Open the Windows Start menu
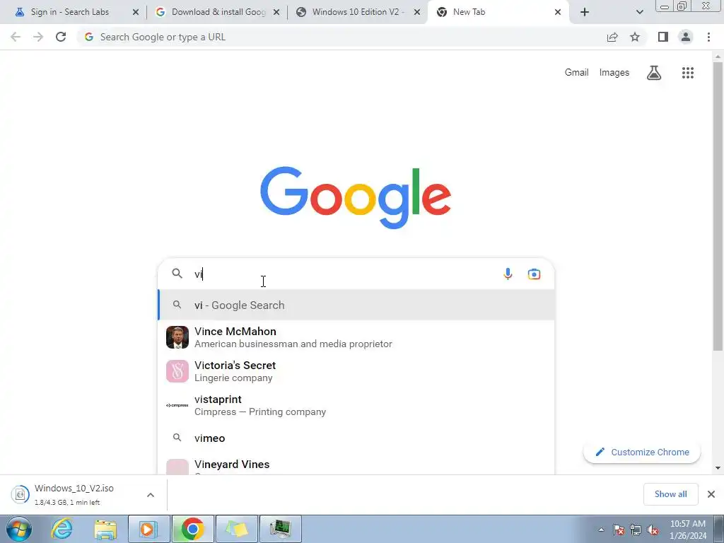 click(19, 529)
